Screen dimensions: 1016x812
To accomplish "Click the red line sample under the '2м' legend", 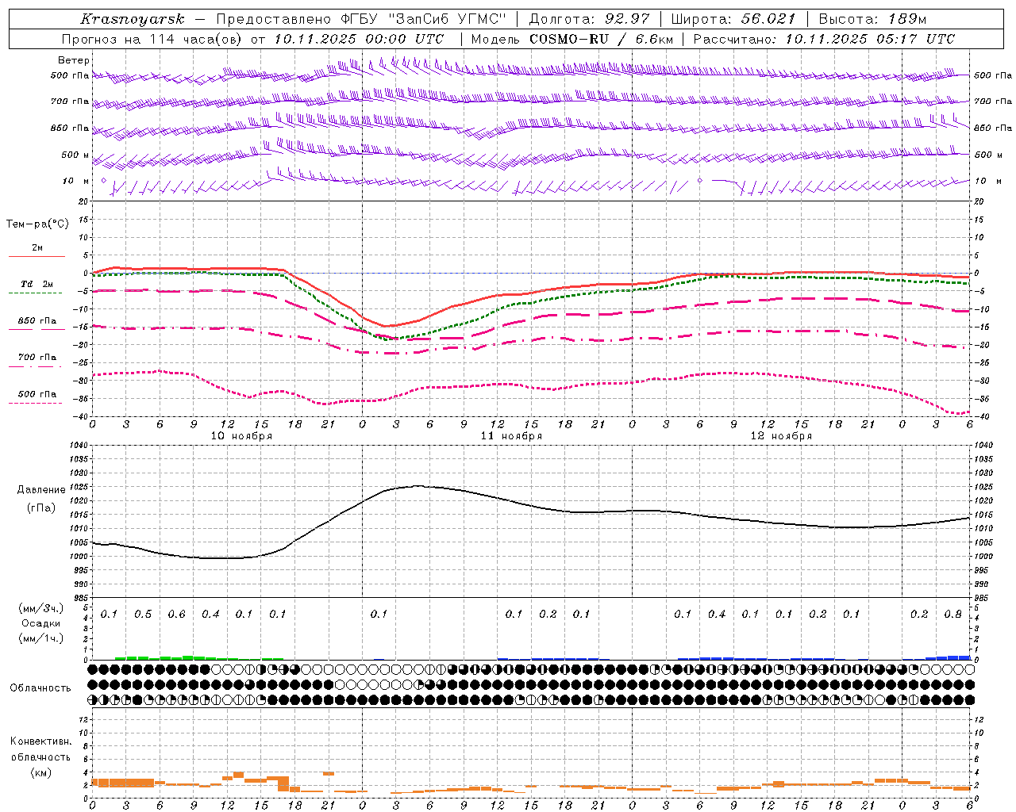I will tap(37, 256).
